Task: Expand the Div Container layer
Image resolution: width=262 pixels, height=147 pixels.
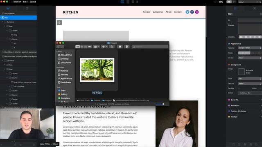Action: pos(9,86)
